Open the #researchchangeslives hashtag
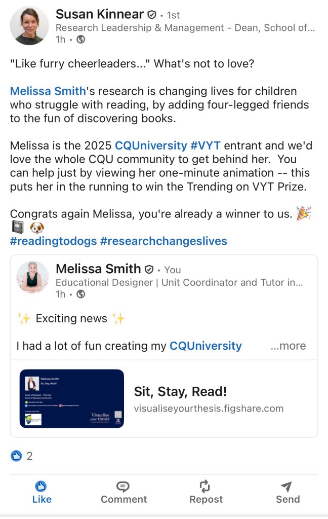The height and width of the screenshot is (519, 328). tap(163, 241)
